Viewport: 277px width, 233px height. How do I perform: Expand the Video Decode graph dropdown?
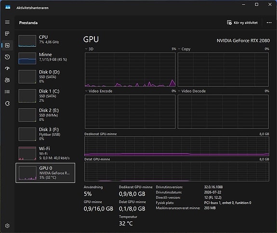click(x=179, y=91)
